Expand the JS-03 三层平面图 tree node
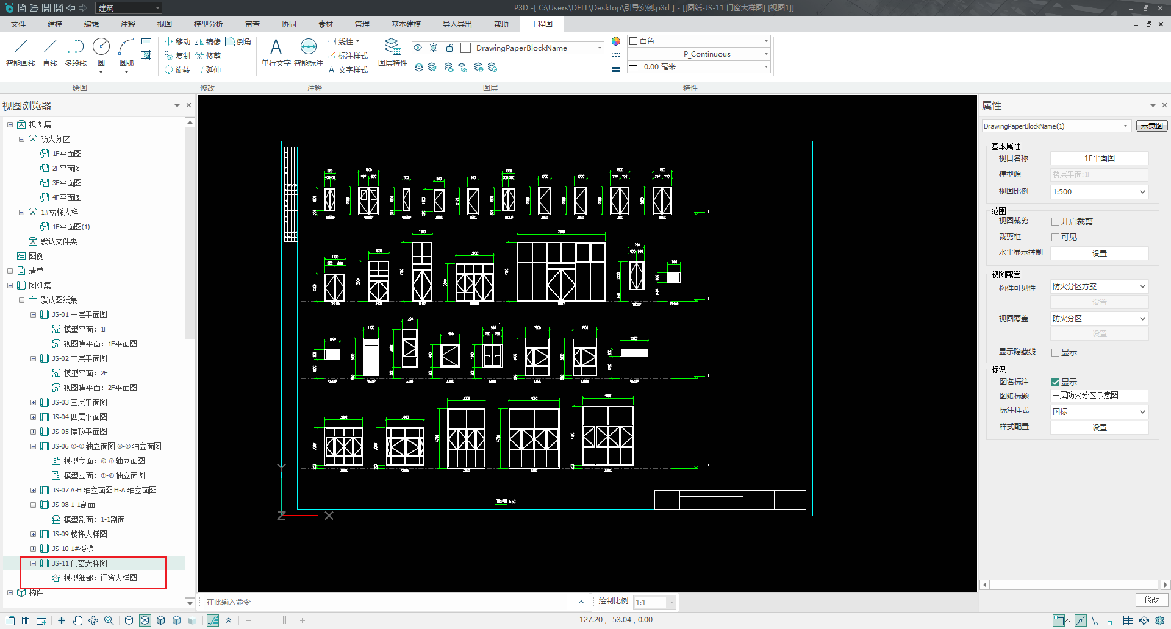This screenshot has width=1171, height=629. (33, 402)
